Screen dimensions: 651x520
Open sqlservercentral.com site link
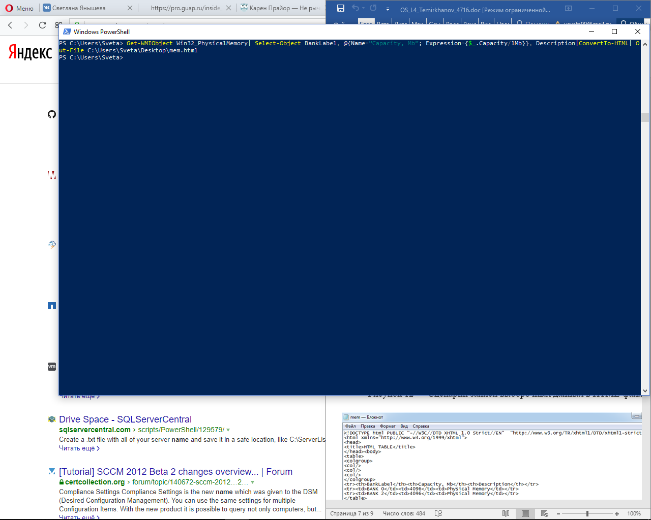click(95, 430)
